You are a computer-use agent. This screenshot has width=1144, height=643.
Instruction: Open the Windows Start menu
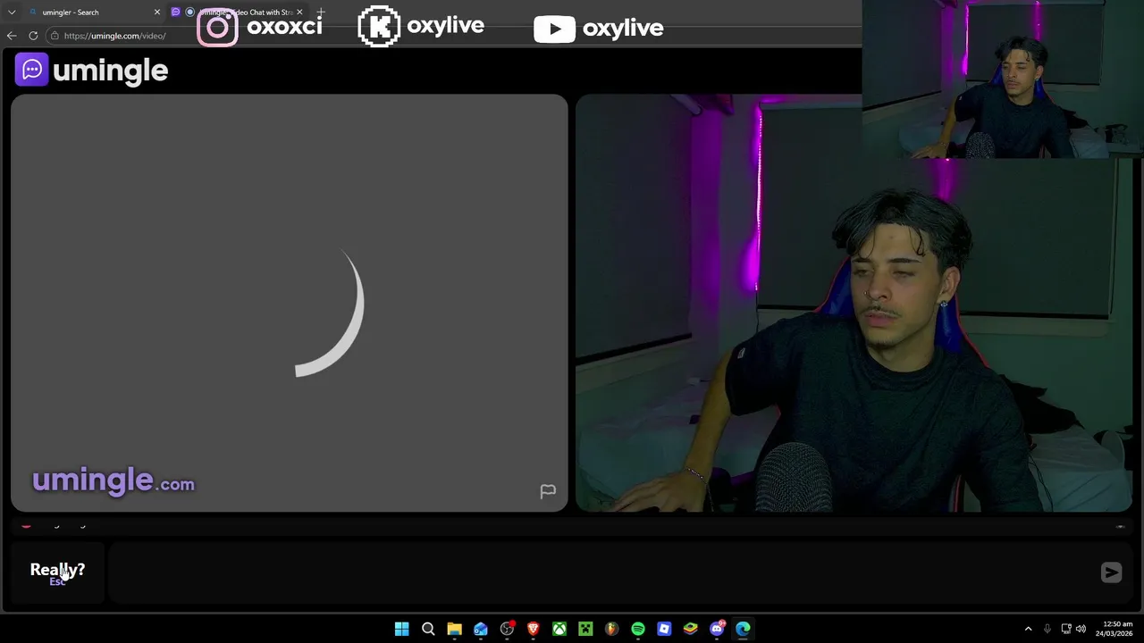pos(402,629)
